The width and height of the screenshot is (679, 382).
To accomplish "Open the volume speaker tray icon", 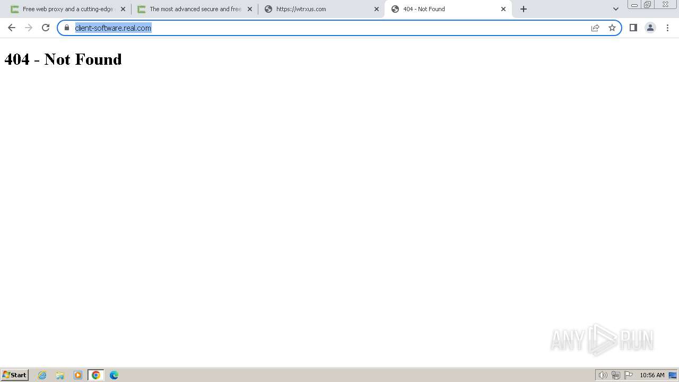I will [603, 375].
